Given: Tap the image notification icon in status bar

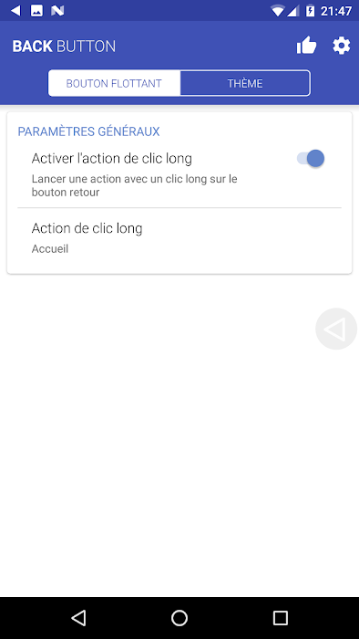Looking at the screenshot, I should click(x=36, y=11).
